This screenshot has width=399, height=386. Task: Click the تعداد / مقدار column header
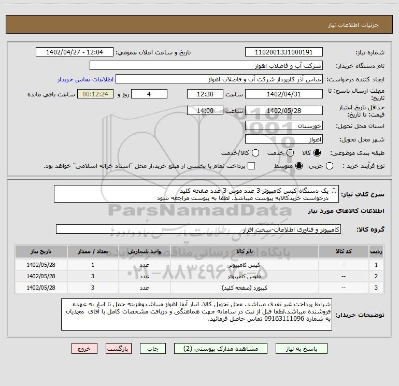pos(93,252)
